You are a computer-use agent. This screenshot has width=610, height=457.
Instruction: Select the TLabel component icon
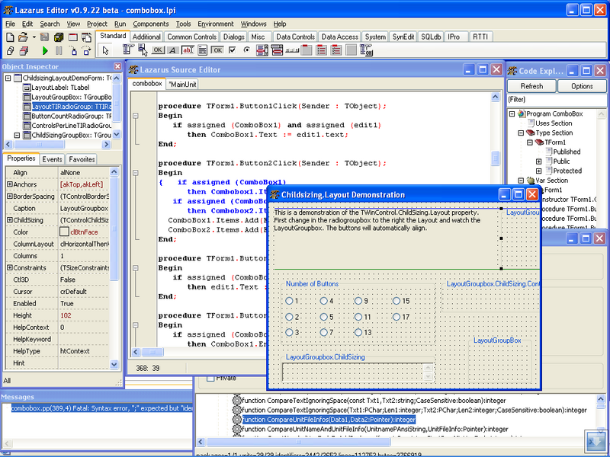(x=172, y=50)
